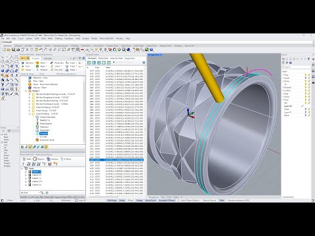Expand the 4 Axis Facing operation node
The width and height of the screenshot is (315, 236).
point(30,111)
